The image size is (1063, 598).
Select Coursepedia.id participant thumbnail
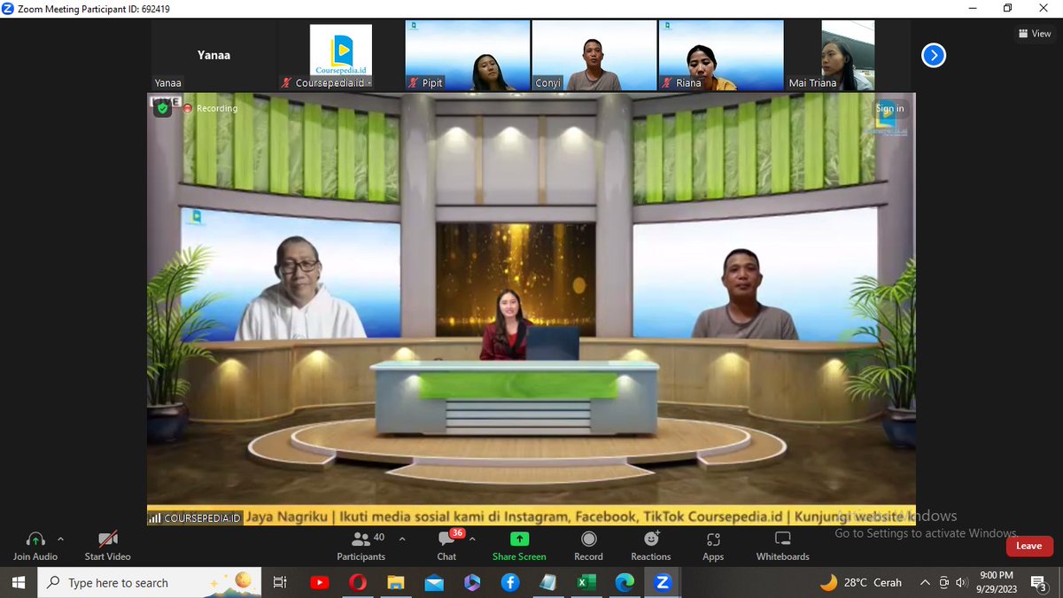(341, 56)
